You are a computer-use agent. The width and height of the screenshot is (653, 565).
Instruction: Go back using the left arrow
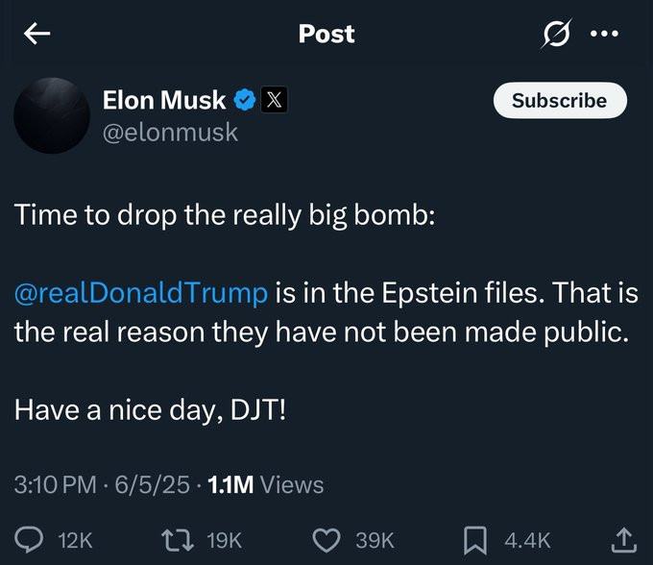point(36,34)
